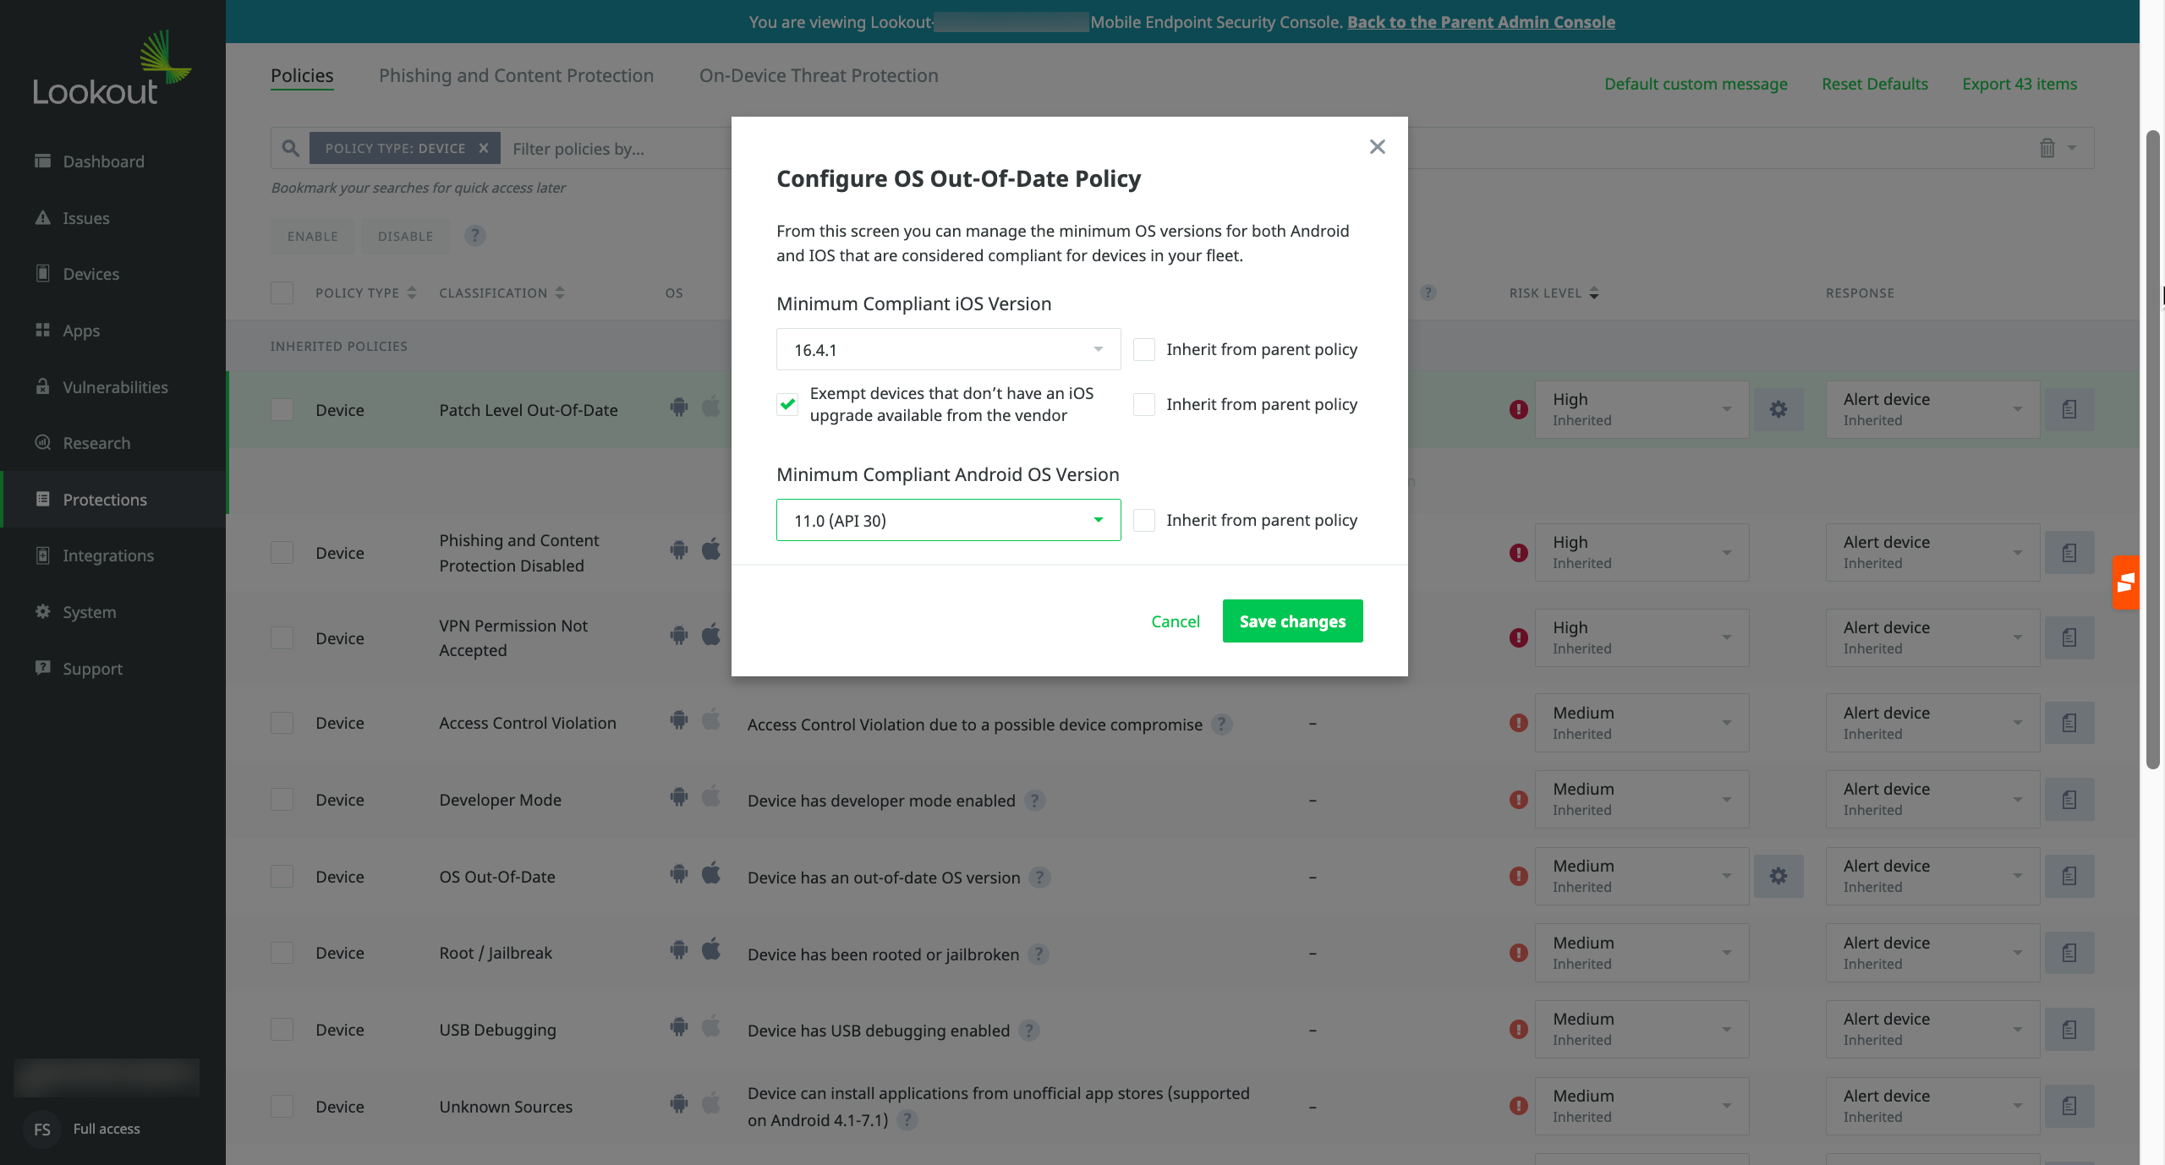Click the Save changes button
Image resolution: width=2165 pixels, height=1165 pixels.
[1292, 621]
